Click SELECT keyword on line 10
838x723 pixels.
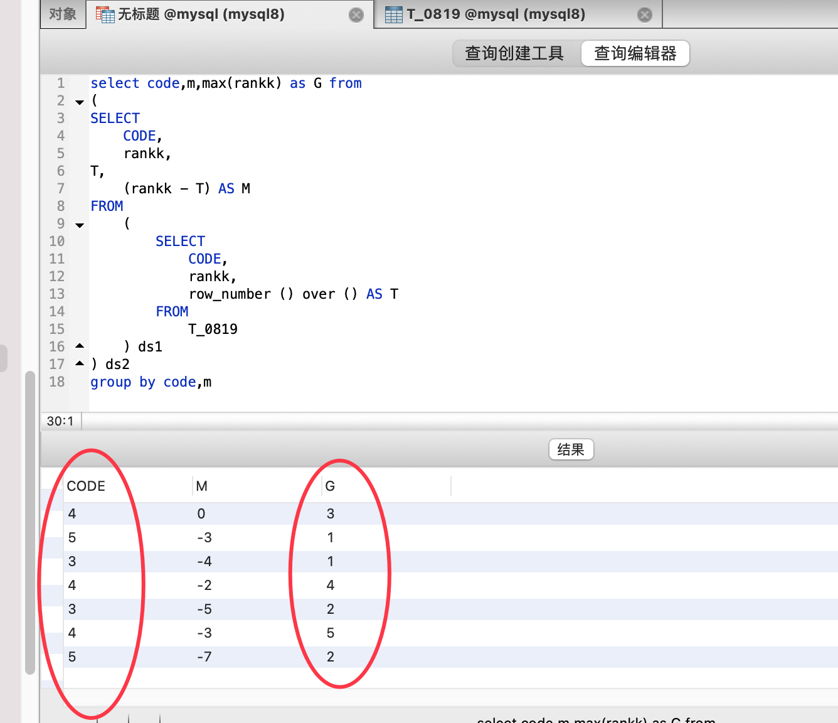pos(180,241)
